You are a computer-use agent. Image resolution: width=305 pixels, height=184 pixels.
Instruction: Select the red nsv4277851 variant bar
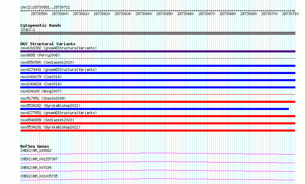(x=158, y=116)
